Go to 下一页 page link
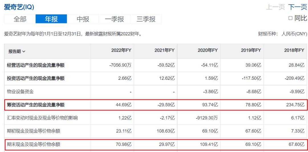308x152 pixels. (x=297, y=7)
